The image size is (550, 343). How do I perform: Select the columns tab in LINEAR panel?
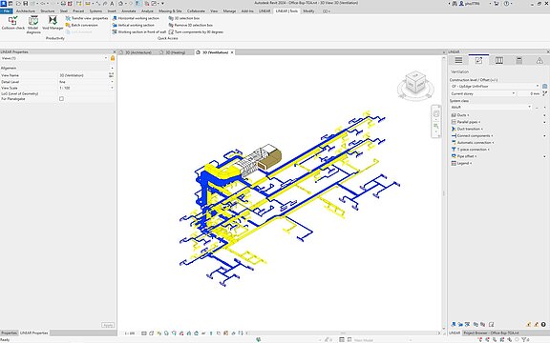click(x=498, y=60)
